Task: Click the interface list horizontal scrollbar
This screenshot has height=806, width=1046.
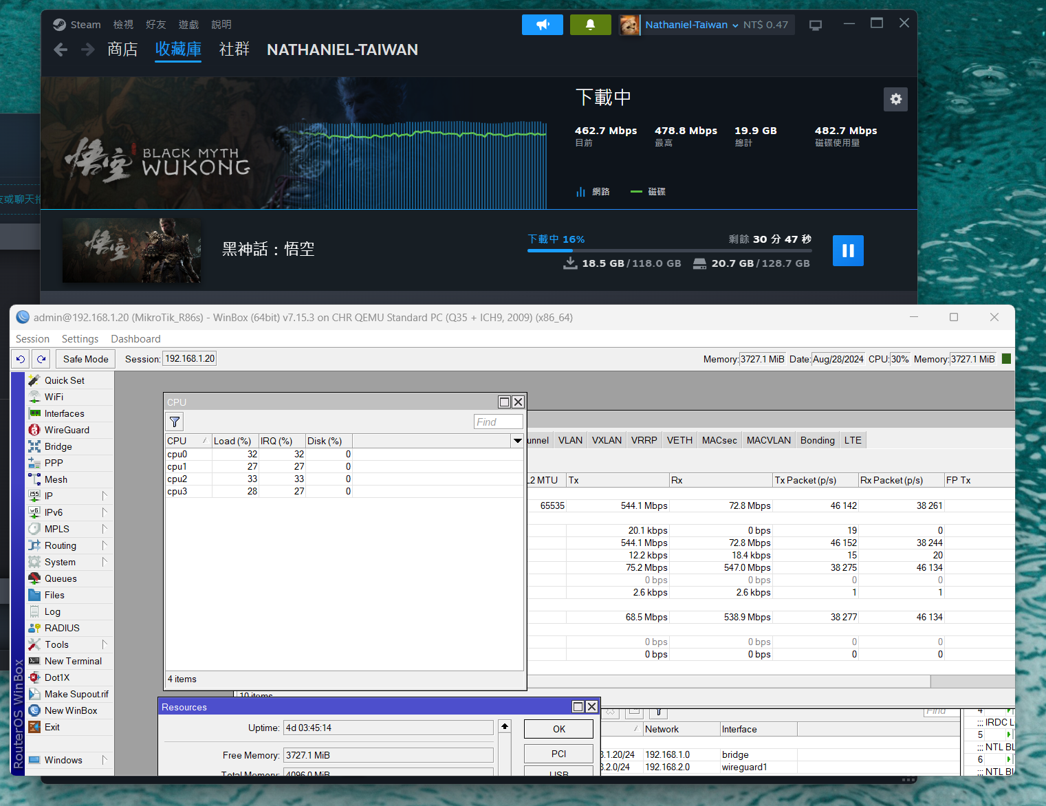Action: pyautogui.click(x=729, y=681)
